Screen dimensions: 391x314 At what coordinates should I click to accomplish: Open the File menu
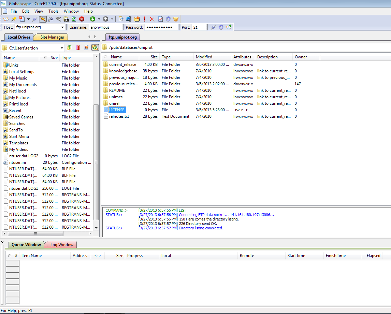(13, 11)
